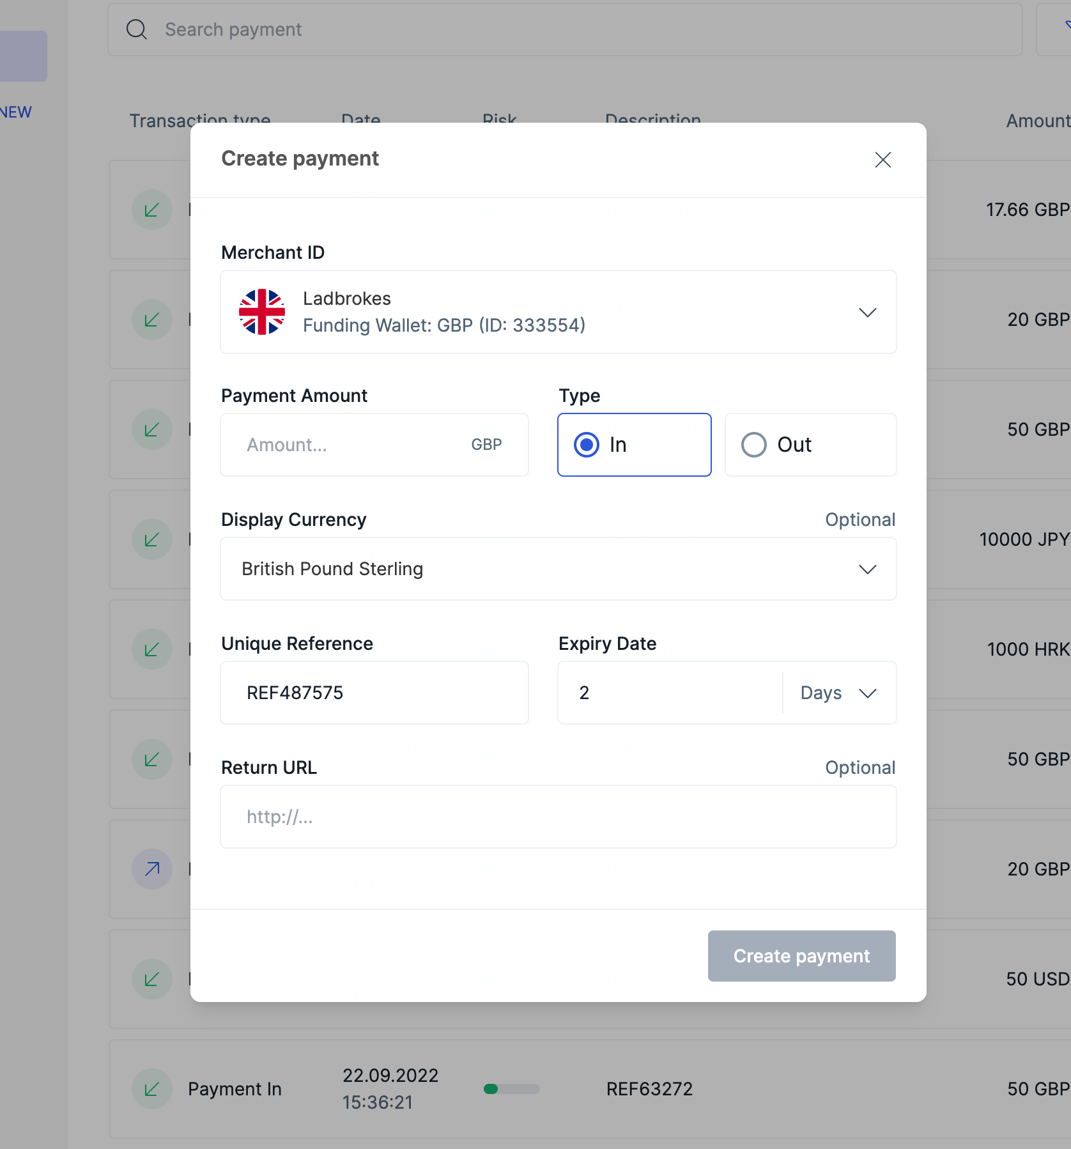Click the incoming arrow icon for 17.66 GBP row
Screen dimensions: 1071x1149
(152, 210)
